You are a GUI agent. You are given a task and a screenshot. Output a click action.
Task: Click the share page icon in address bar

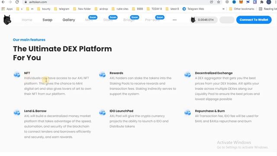tap(212, 2)
